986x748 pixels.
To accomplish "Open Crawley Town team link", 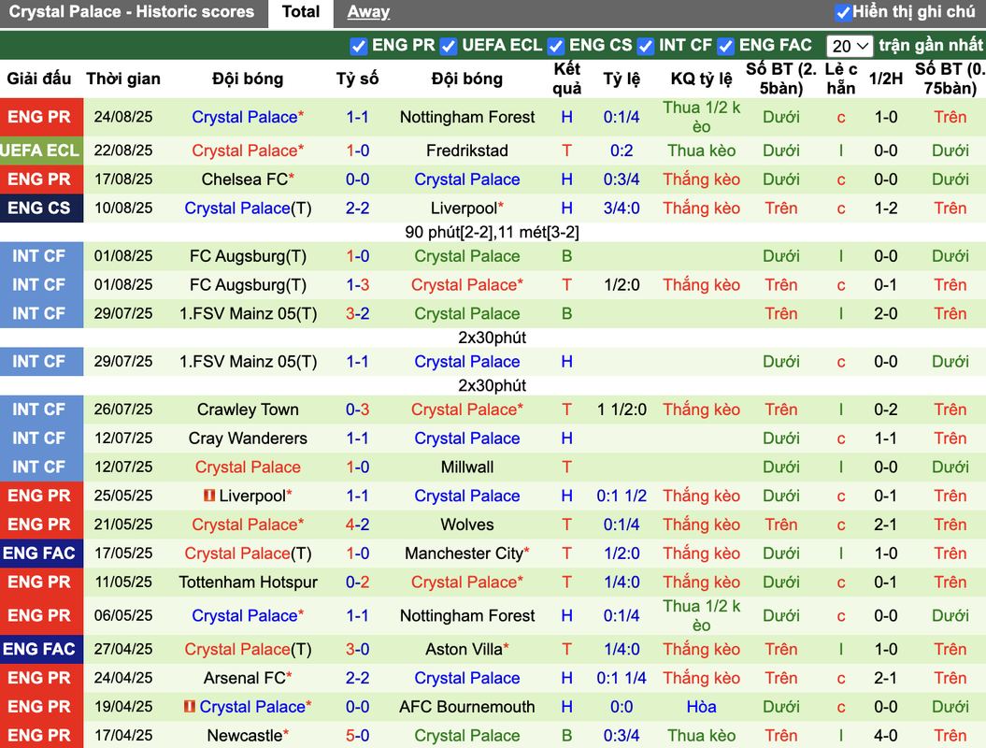I will pos(248,410).
